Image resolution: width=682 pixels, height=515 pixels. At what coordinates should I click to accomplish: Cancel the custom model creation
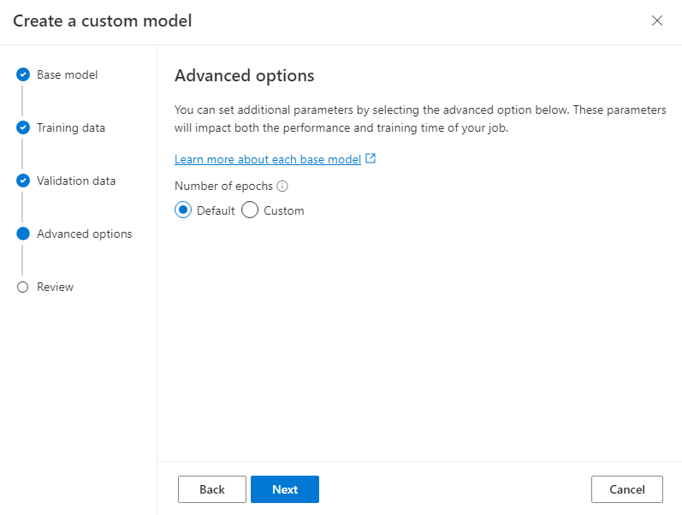point(626,489)
